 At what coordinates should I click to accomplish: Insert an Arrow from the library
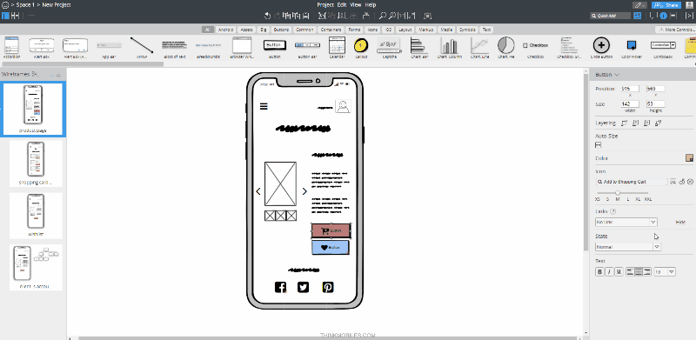[142, 48]
